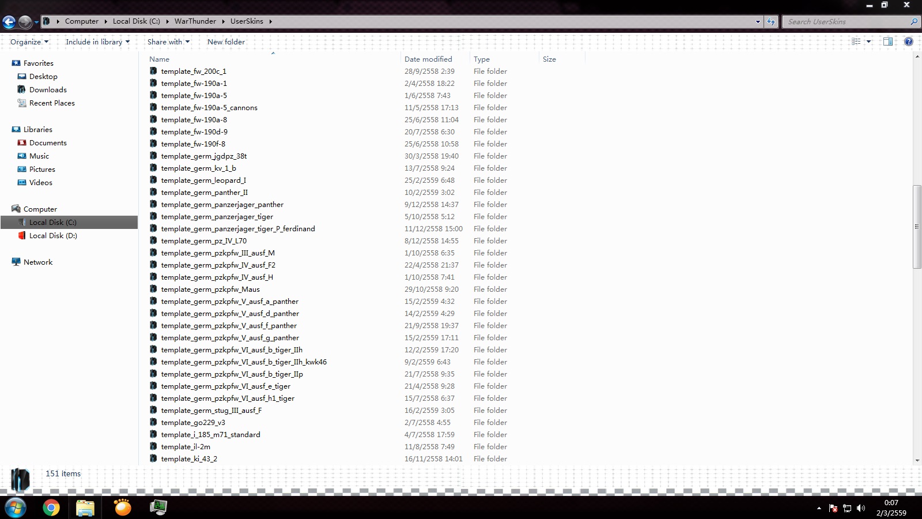Select Local Disk (C:) in the breadcrumb
922x519 pixels.
(137, 21)
